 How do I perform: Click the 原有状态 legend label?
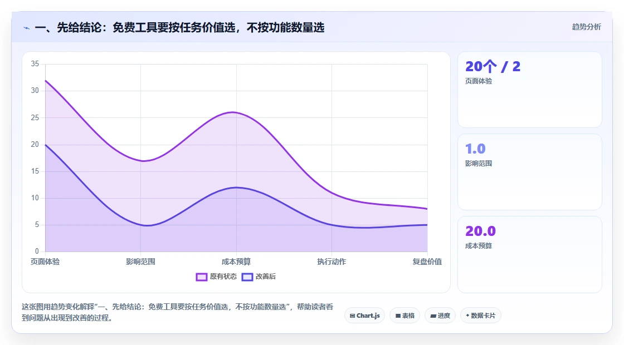(223, 277)
